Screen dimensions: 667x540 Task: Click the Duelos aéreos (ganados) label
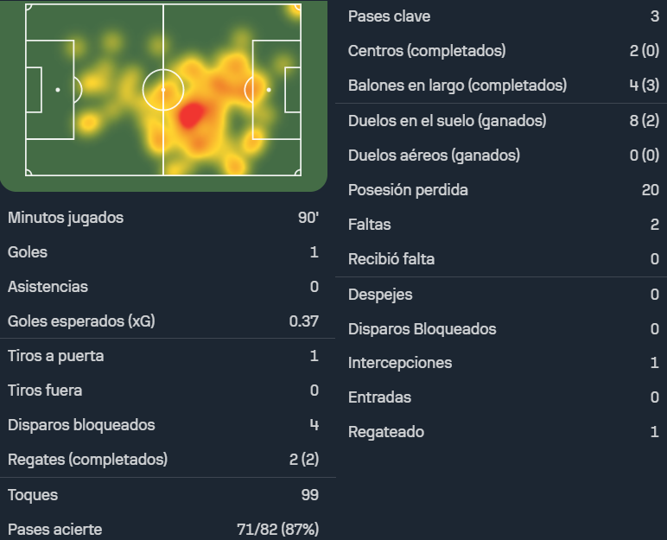coord(434,156)
